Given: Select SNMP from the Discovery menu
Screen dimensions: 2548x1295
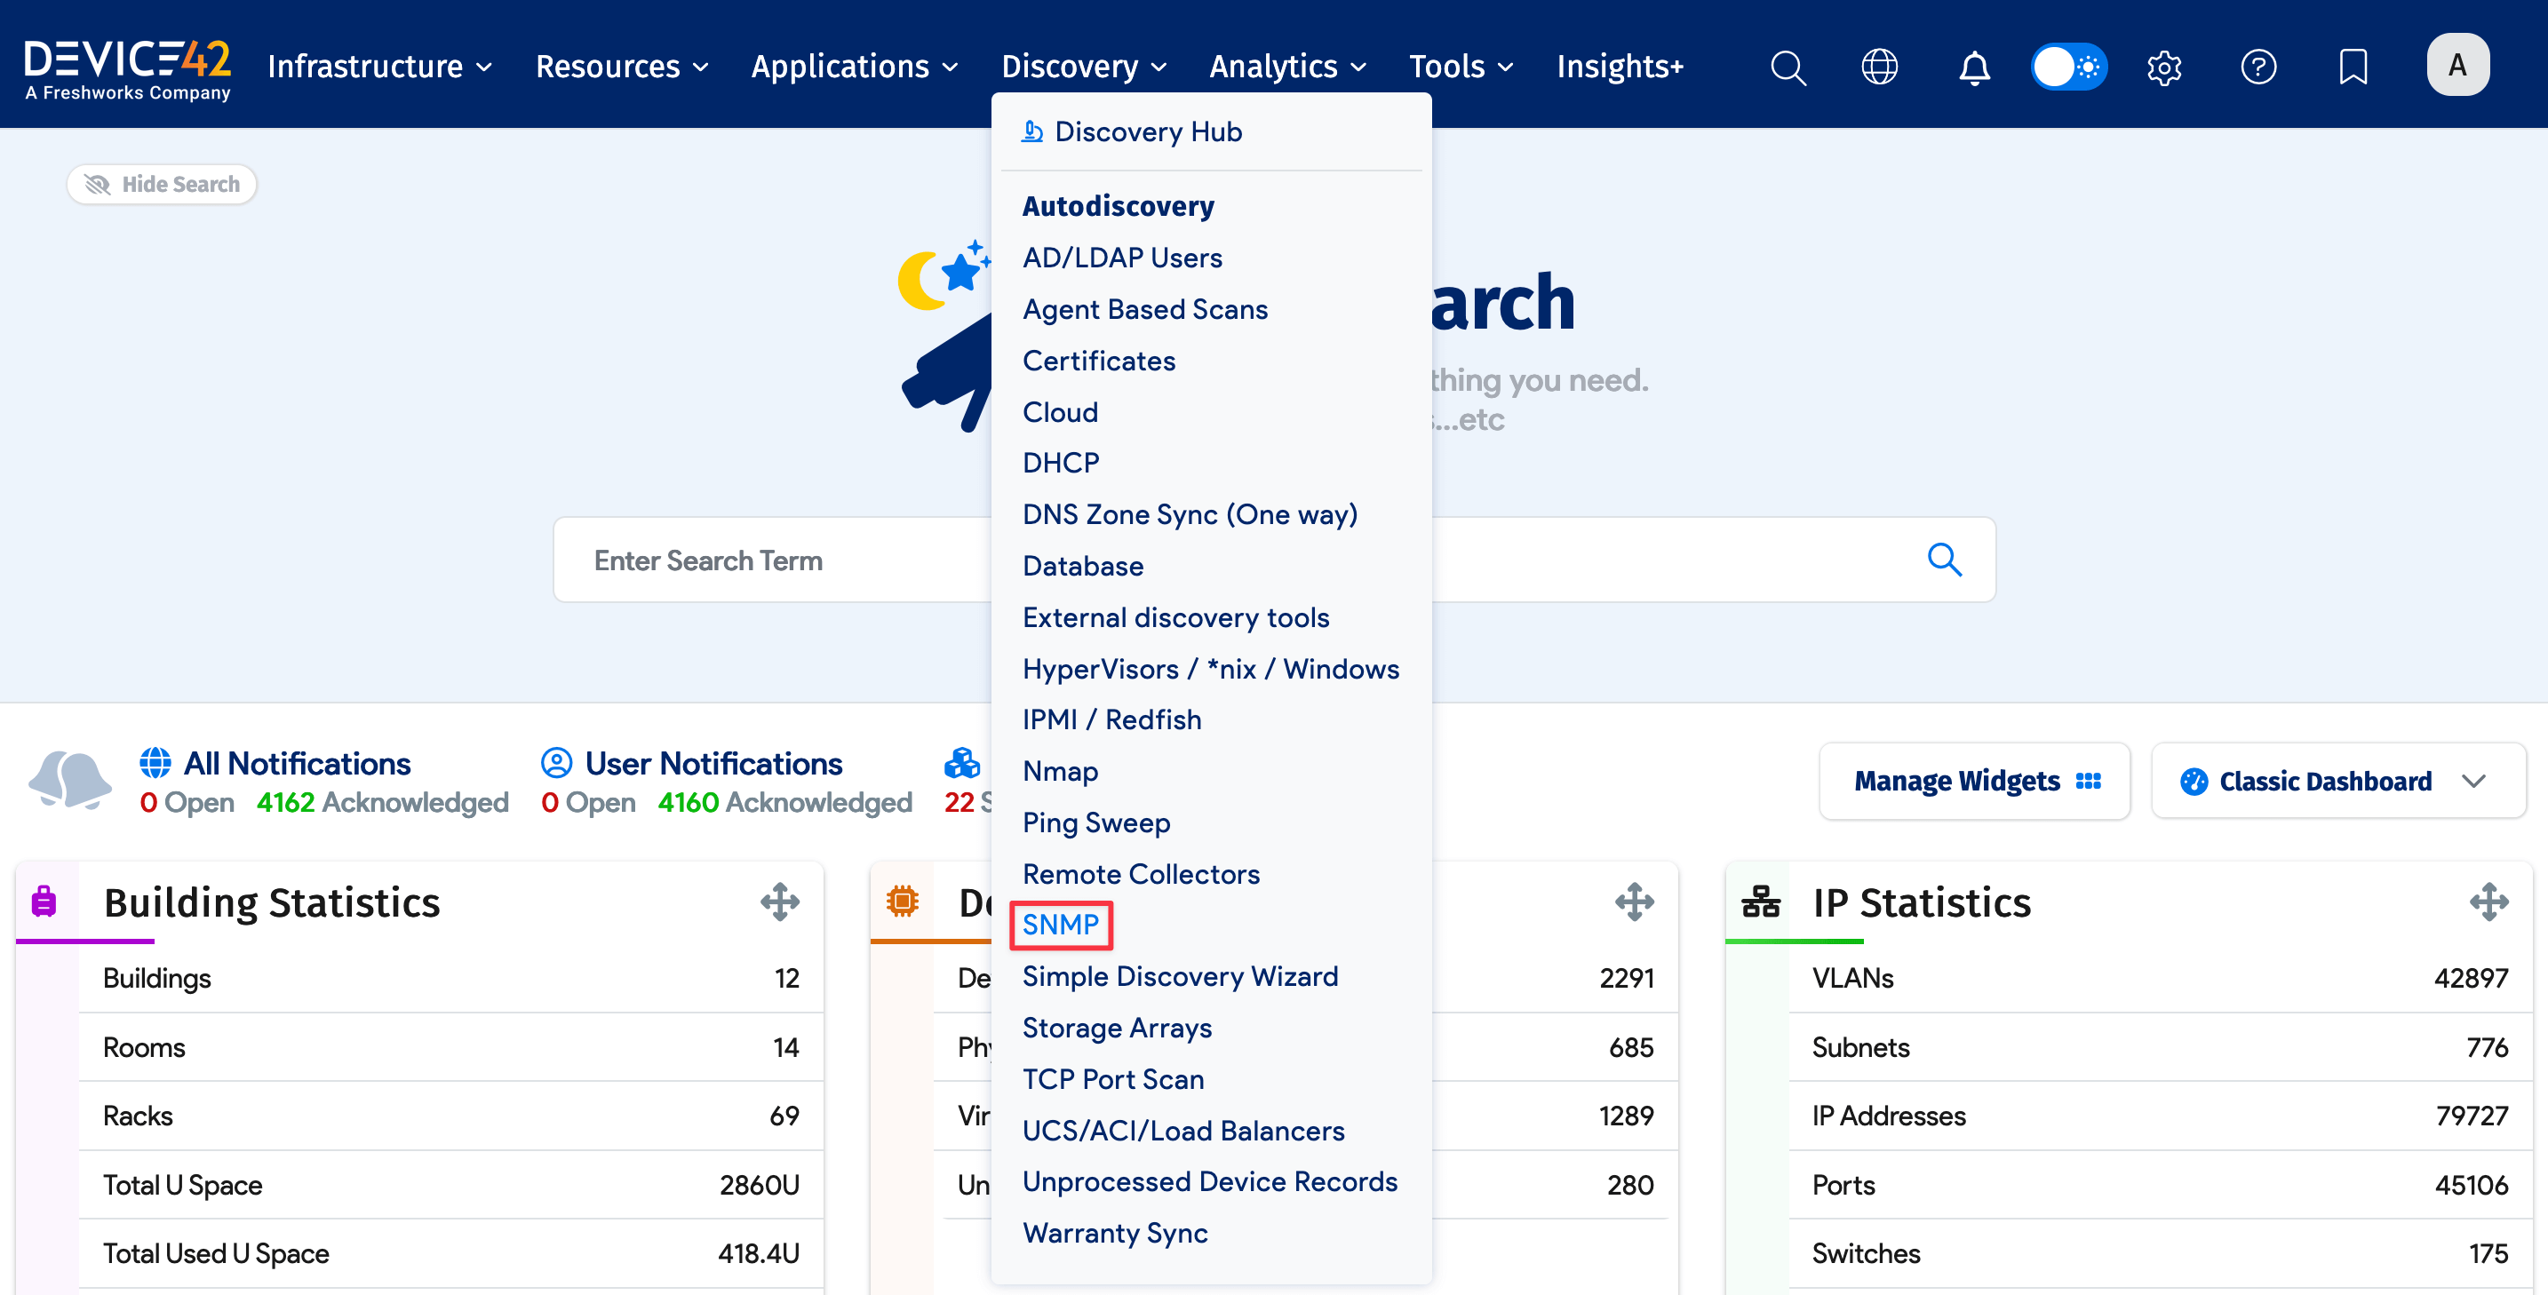Looking at the screenshot, I should [1061, 925].
